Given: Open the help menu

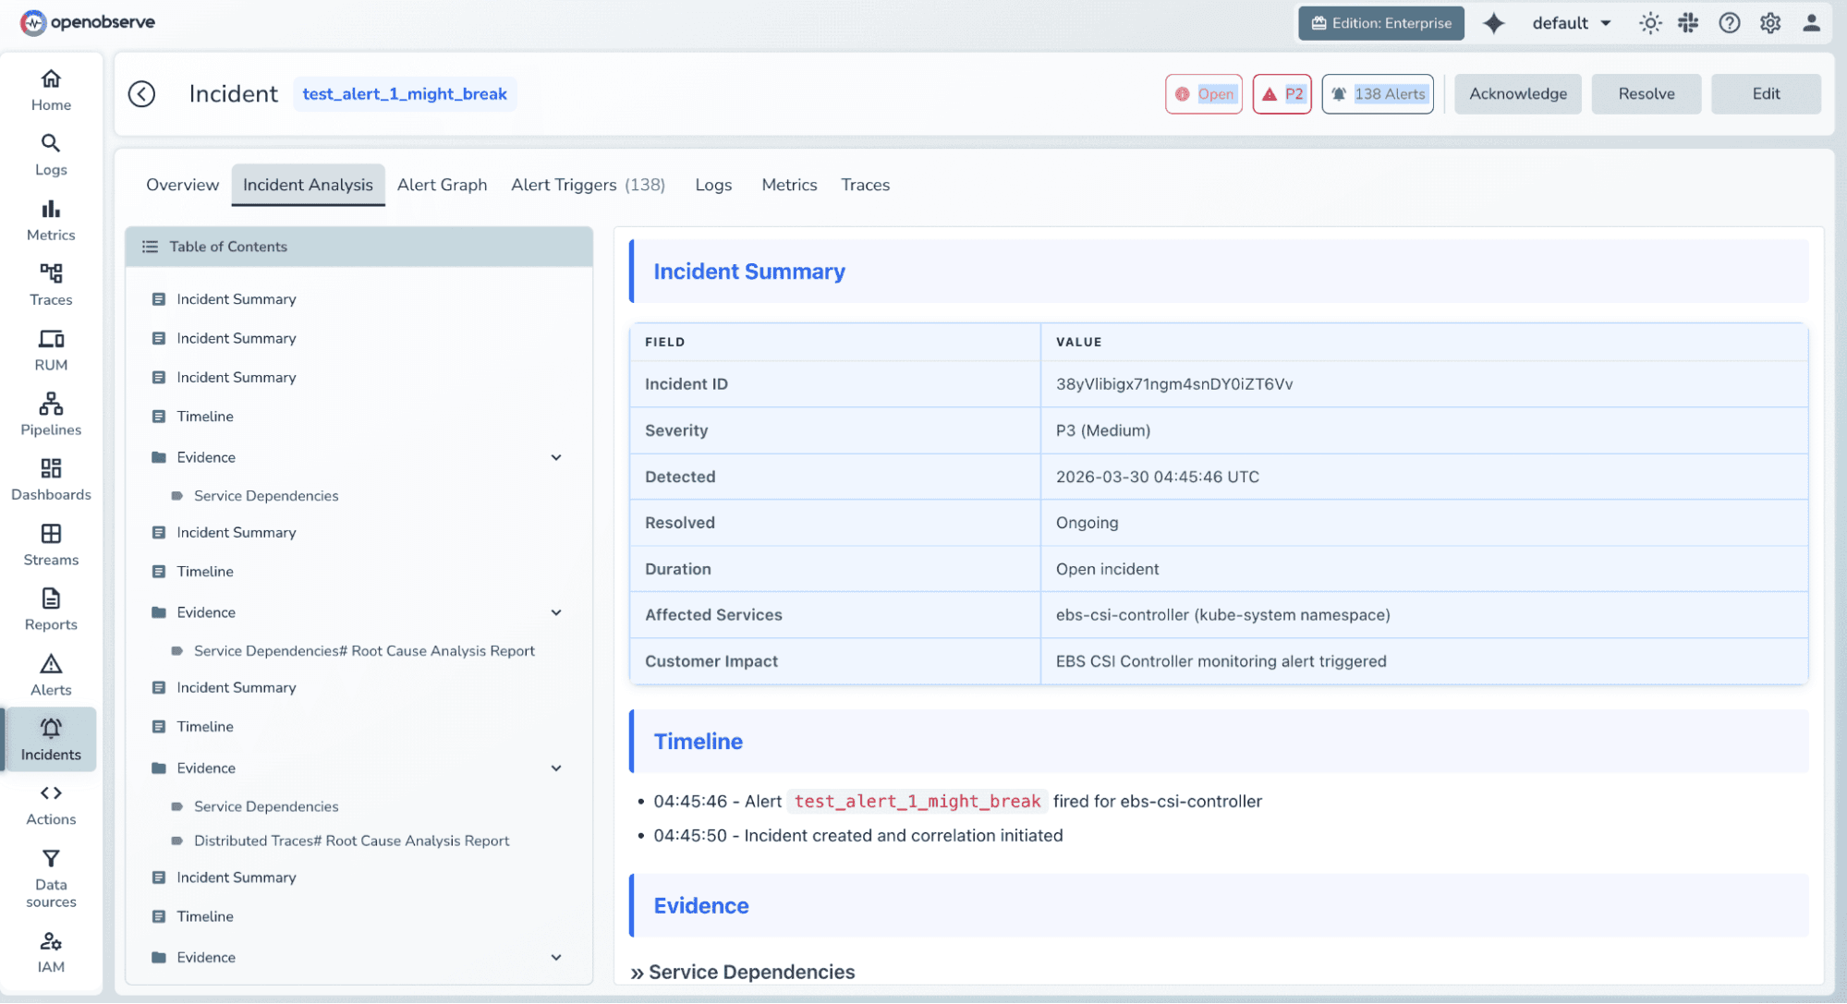Looking at the screenshot, I should click(x=1728, y=22).
